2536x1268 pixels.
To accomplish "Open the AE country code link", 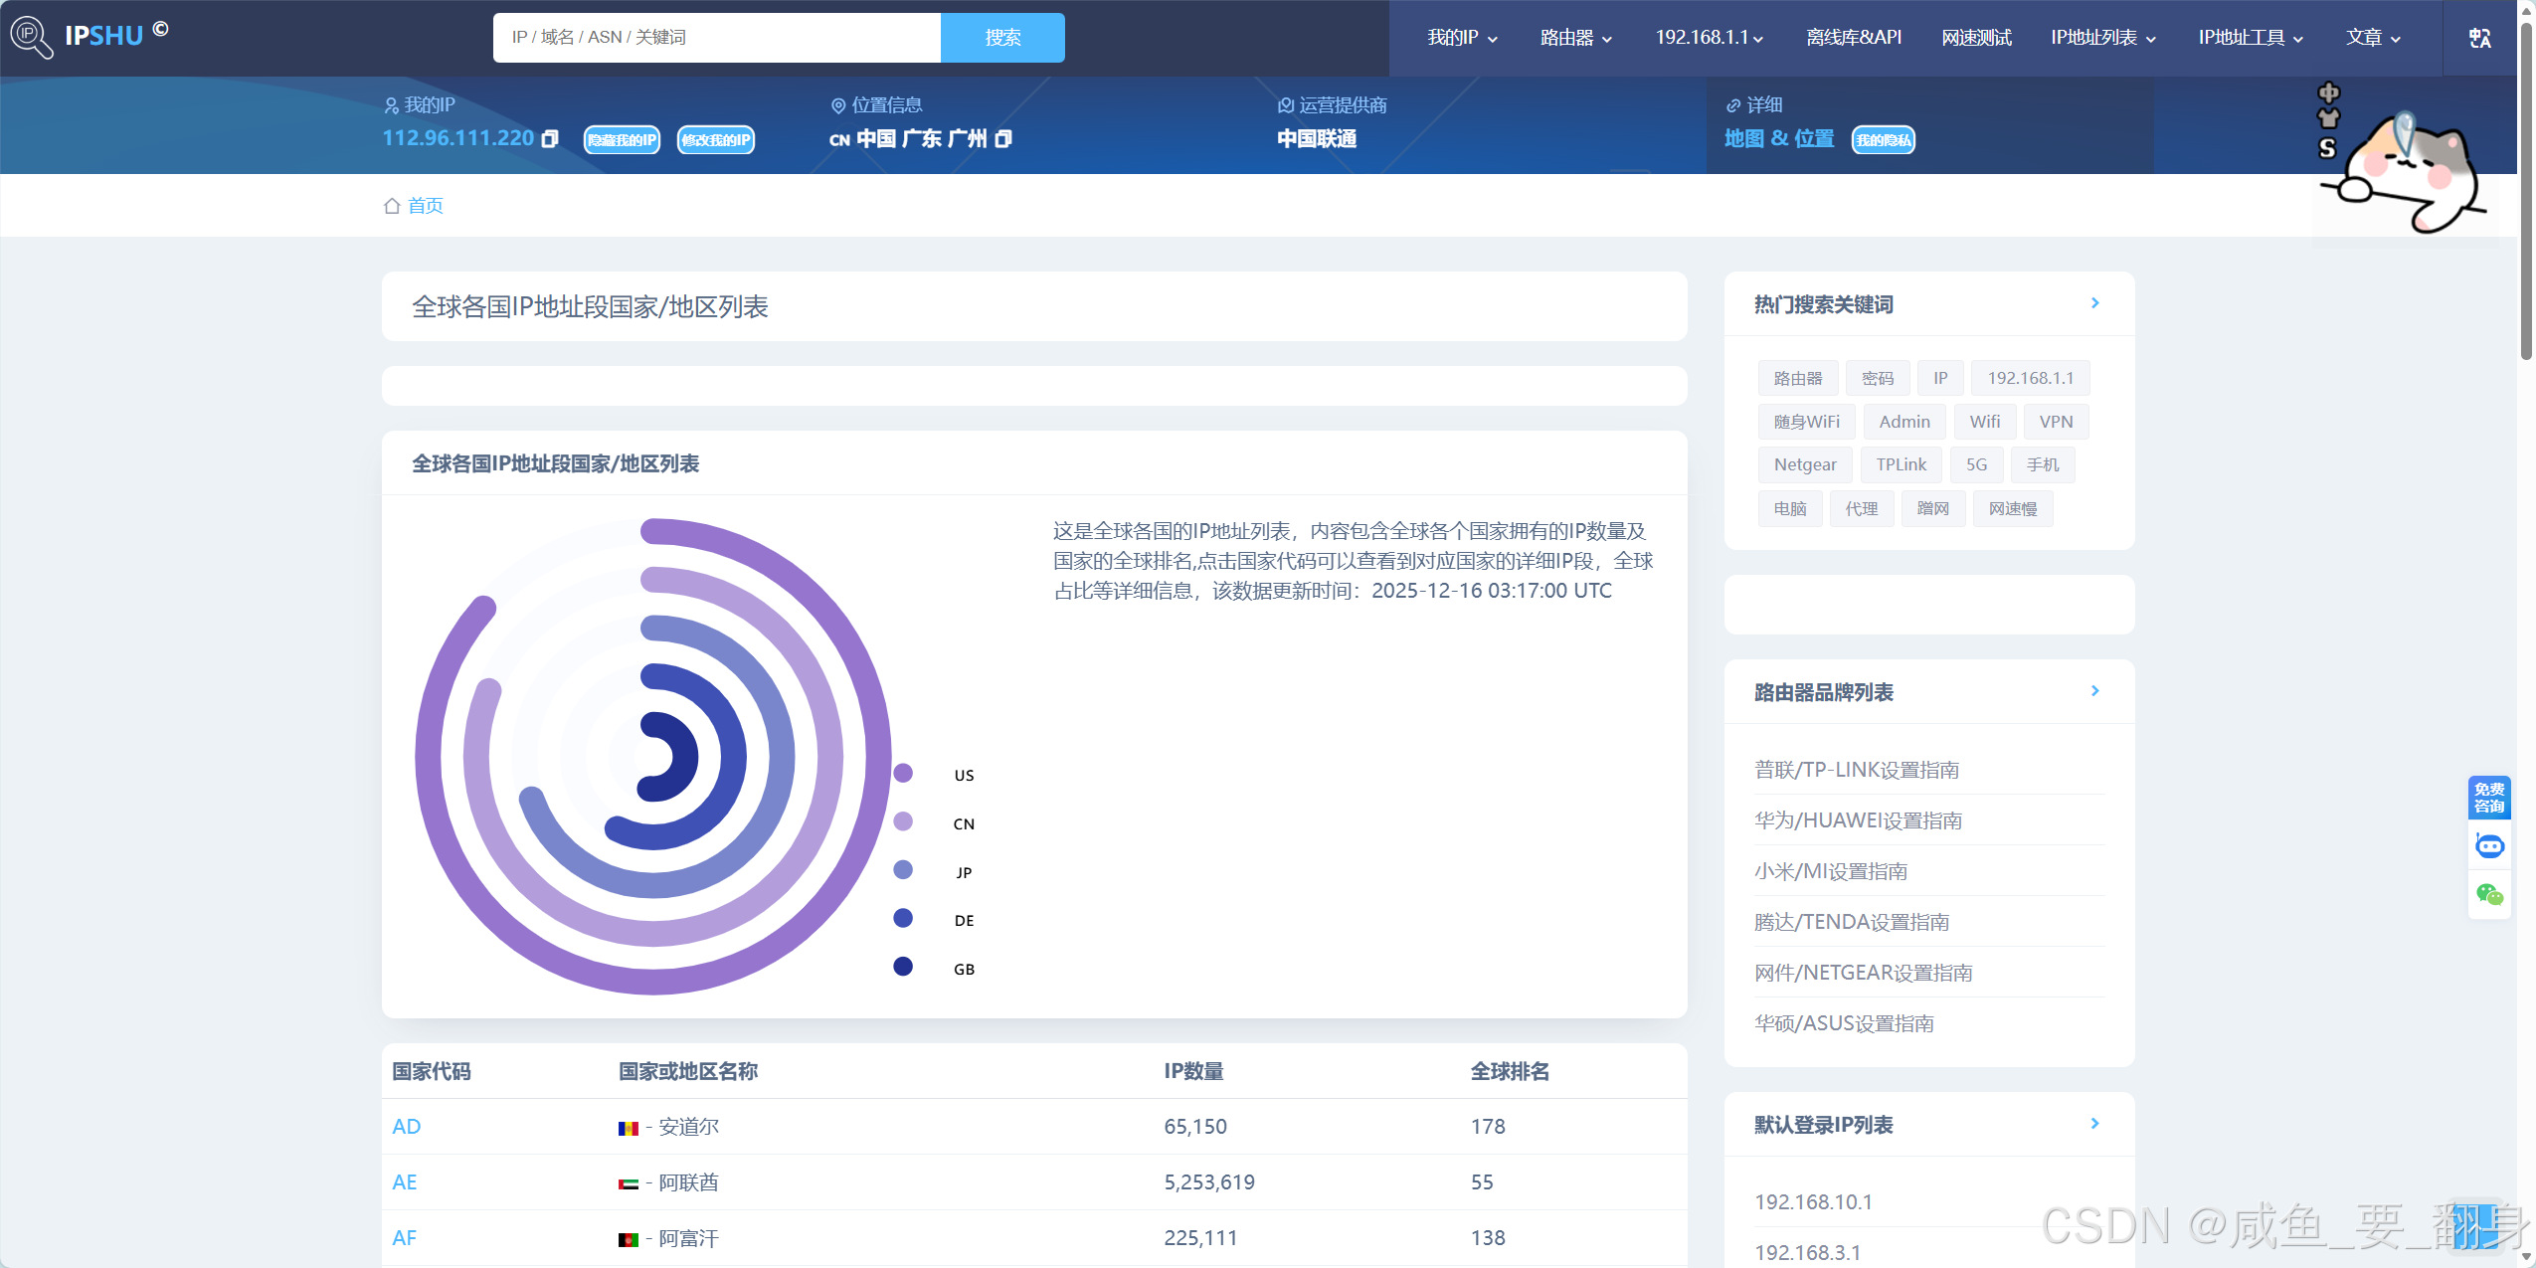I will click(405, 1182).
